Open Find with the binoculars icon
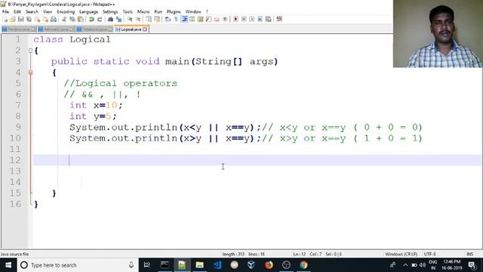 click(110, 19)
